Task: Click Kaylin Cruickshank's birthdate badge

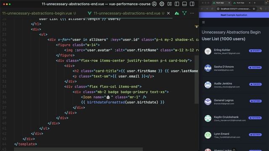Action: tap(255, 118)
